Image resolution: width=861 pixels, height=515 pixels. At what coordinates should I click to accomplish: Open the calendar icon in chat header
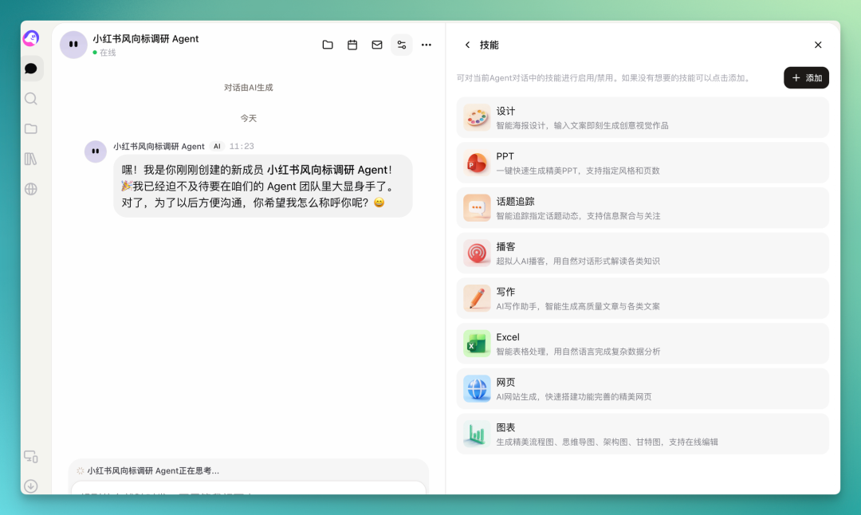[x=352, y=45]
